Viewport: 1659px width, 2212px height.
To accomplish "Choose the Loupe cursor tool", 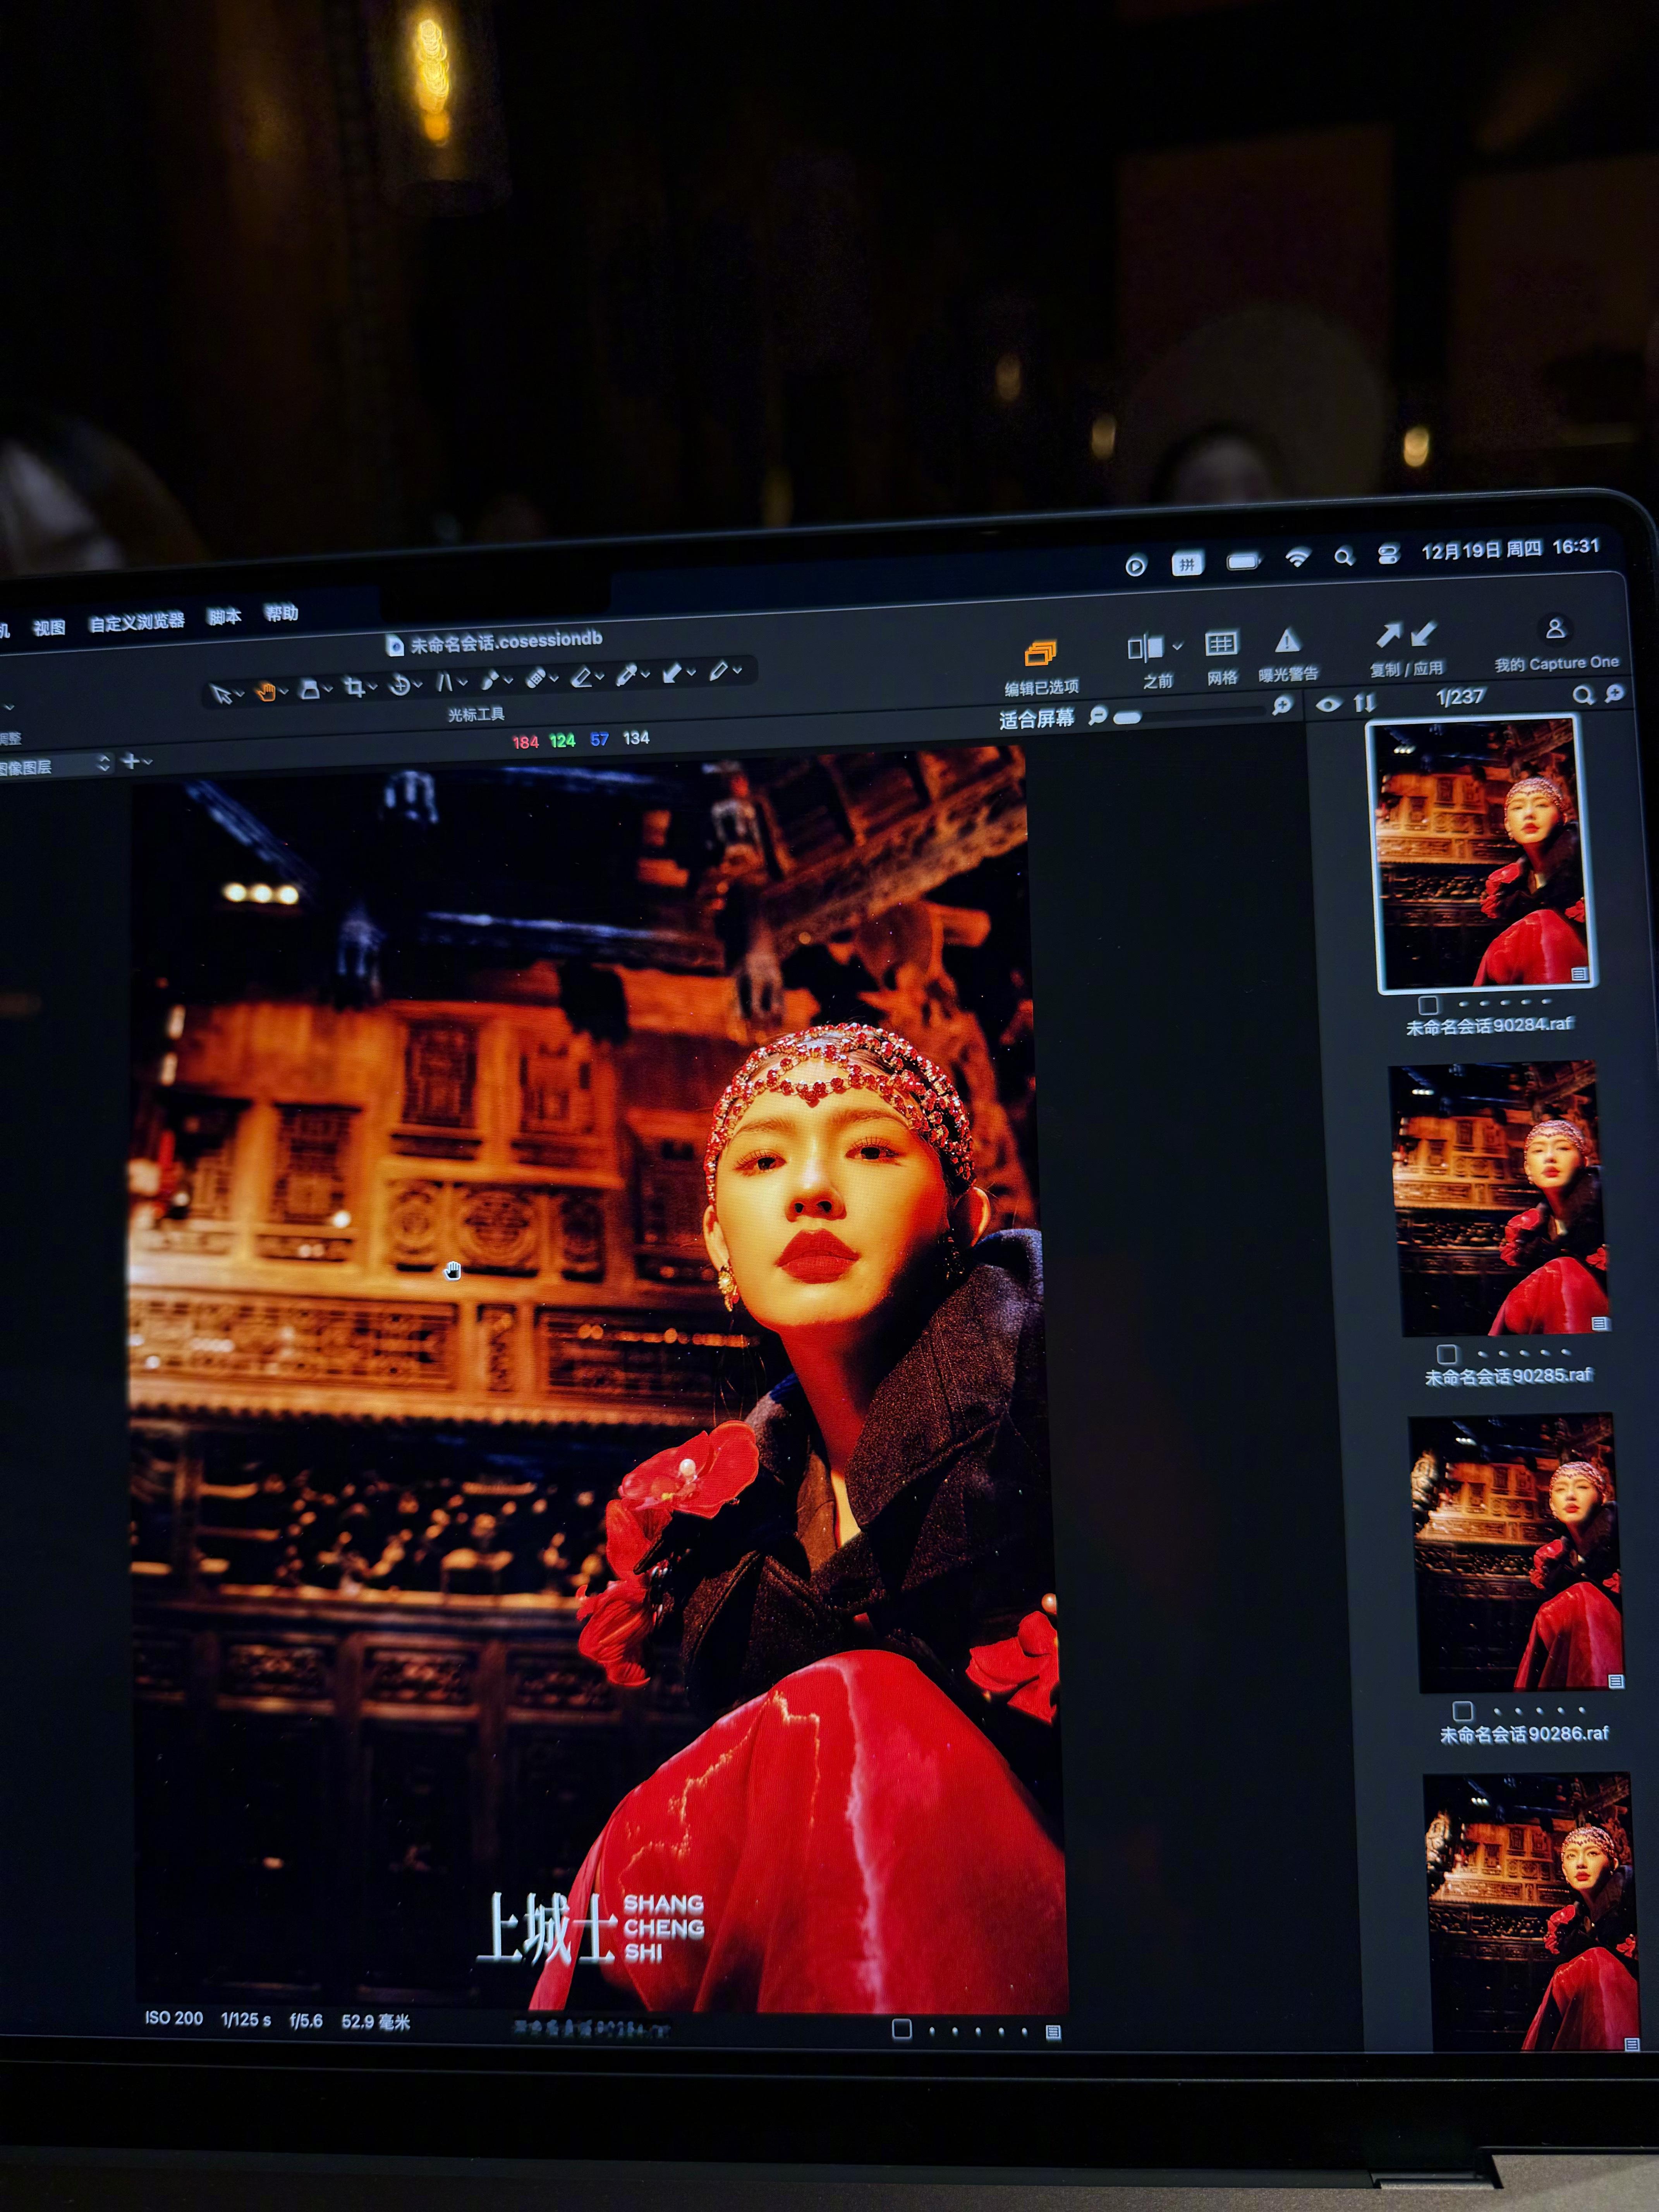I will 310,689.
